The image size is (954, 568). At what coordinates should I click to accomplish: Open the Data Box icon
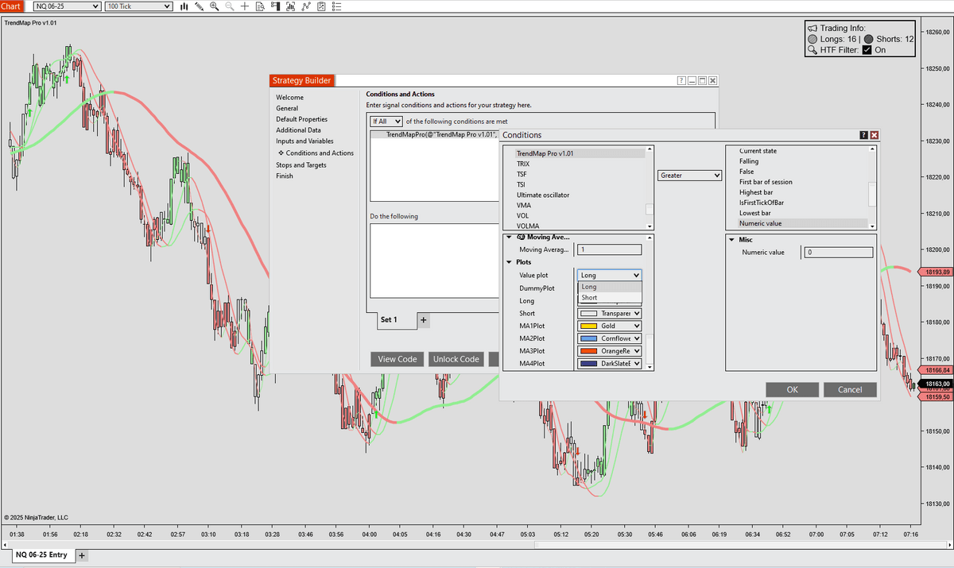pyautogui.click(x=260, y=6)
